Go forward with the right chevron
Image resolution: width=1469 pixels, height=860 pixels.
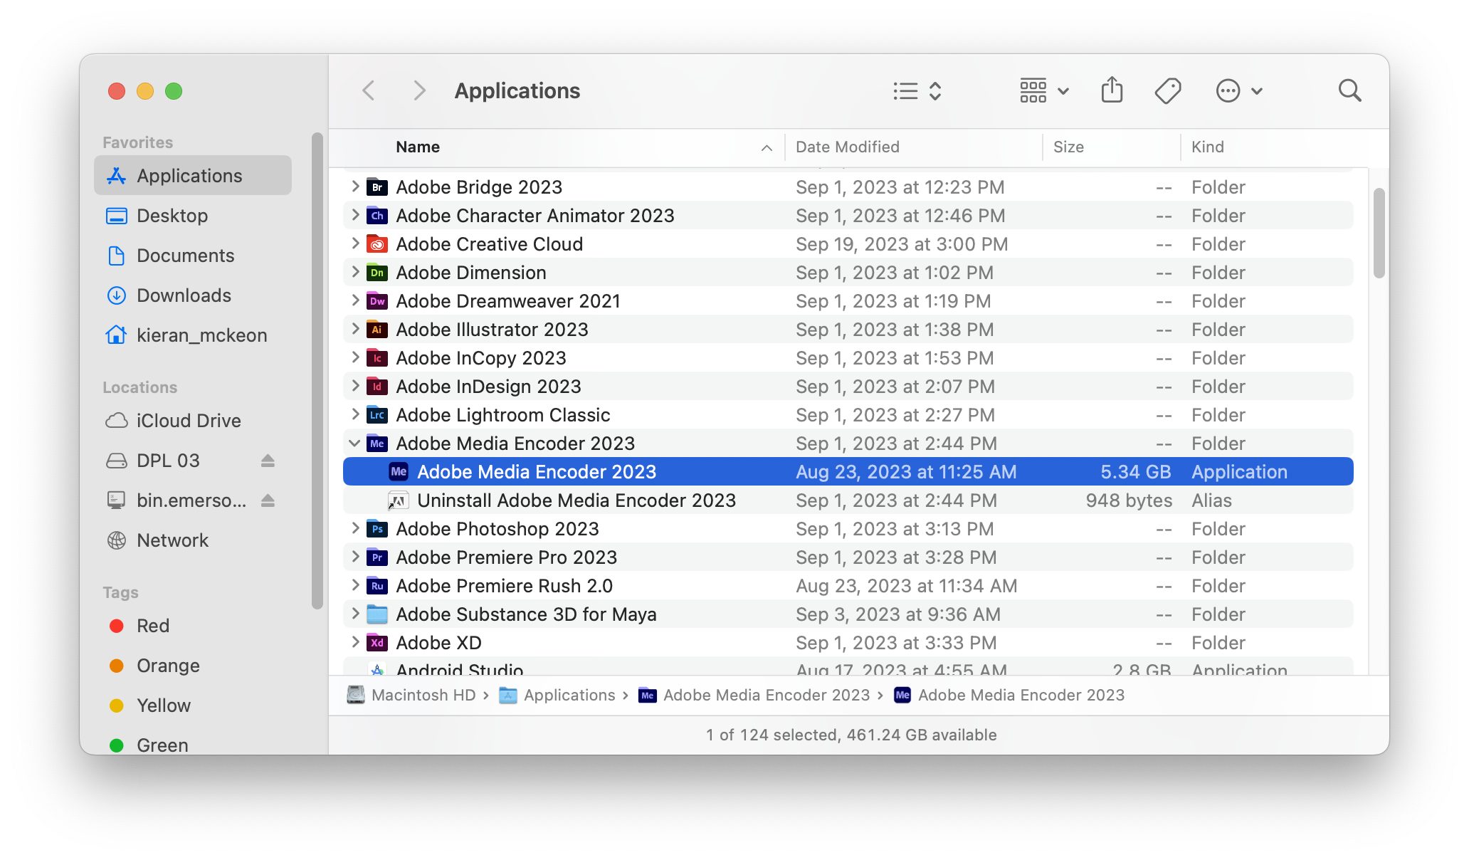point(419,91)
